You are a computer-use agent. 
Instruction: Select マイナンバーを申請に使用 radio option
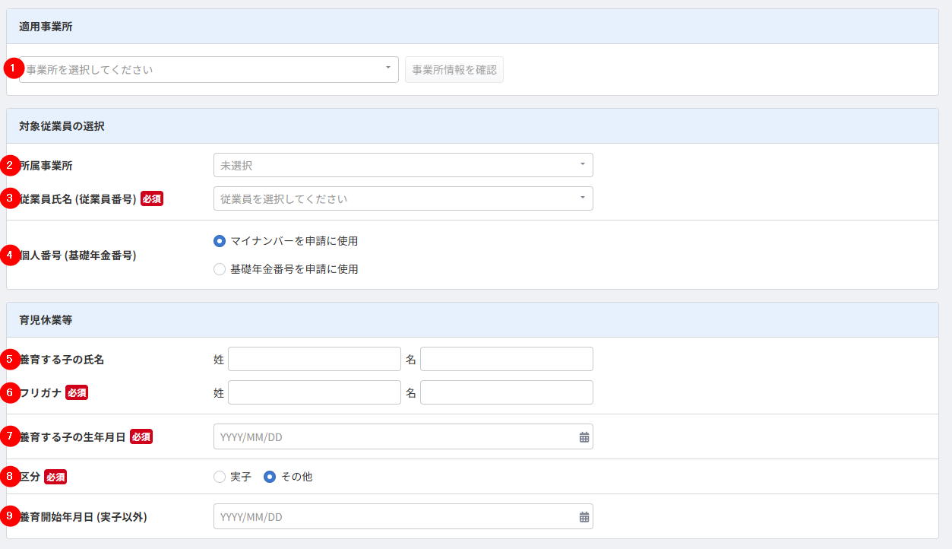click(220, 241)
